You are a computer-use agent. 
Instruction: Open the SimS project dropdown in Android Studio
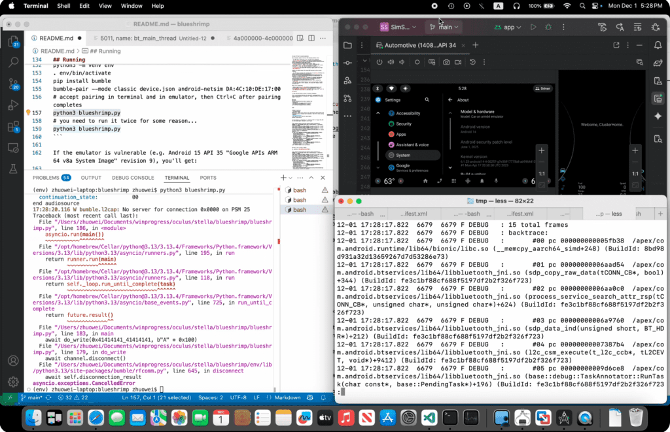coord(398,27)
